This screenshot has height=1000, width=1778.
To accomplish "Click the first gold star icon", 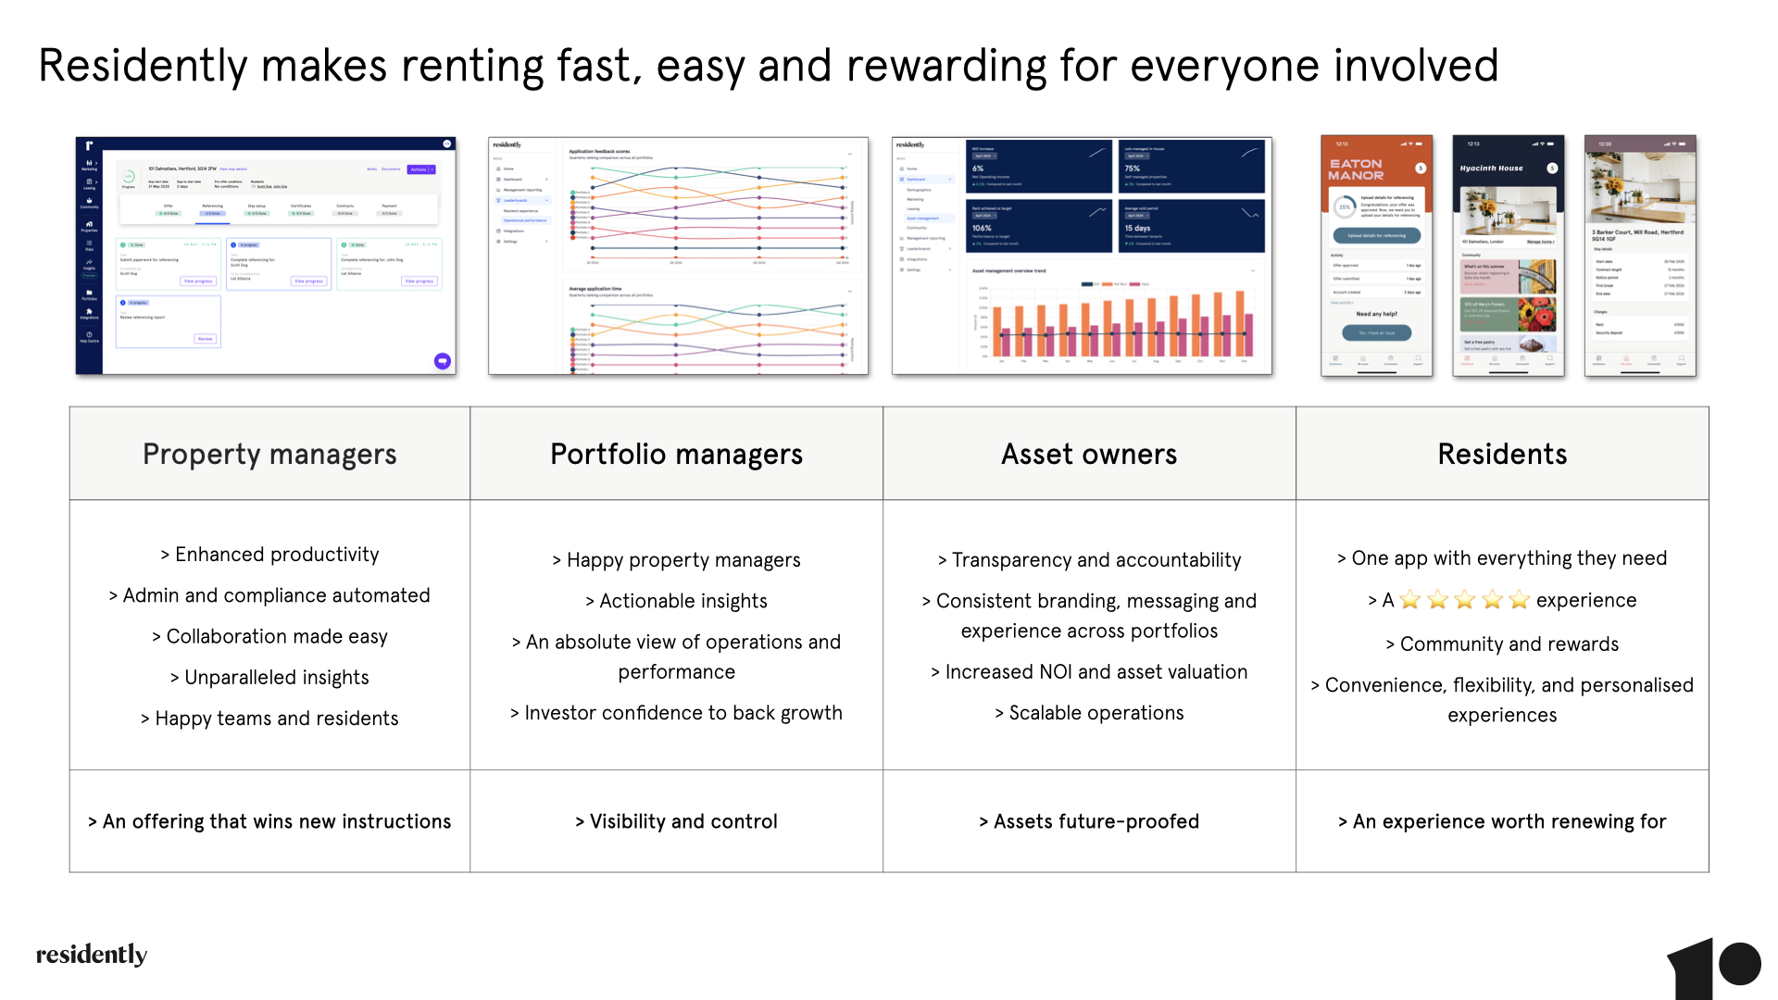I will pos(1409,600).
